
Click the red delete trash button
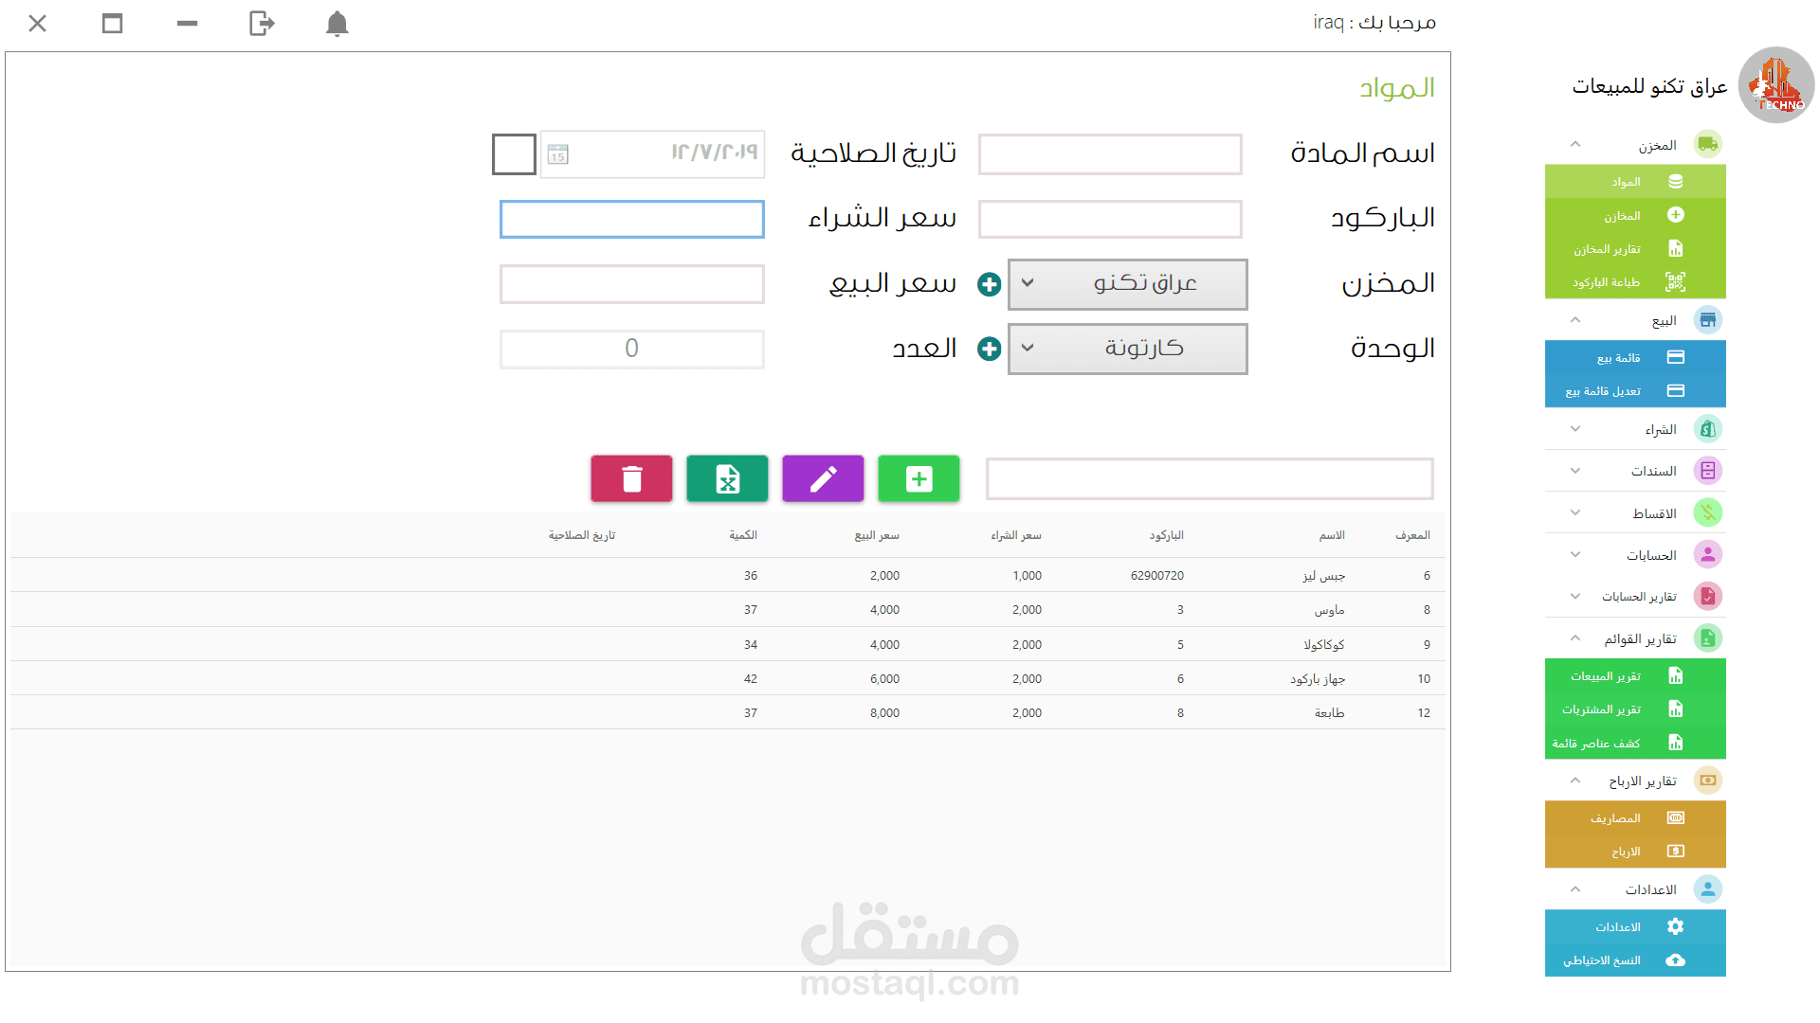click(631, 479)
